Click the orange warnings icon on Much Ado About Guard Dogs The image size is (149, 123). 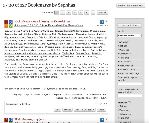click(x=6, y=26)
